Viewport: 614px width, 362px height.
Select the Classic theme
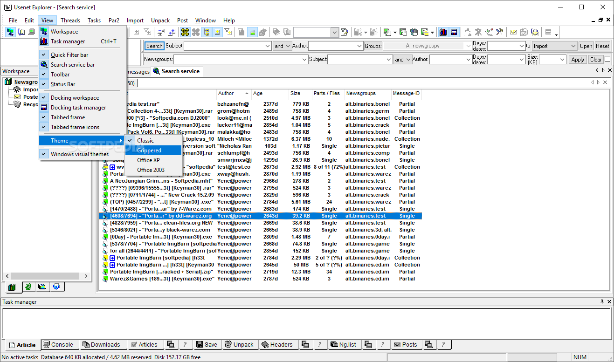(153, 141)
